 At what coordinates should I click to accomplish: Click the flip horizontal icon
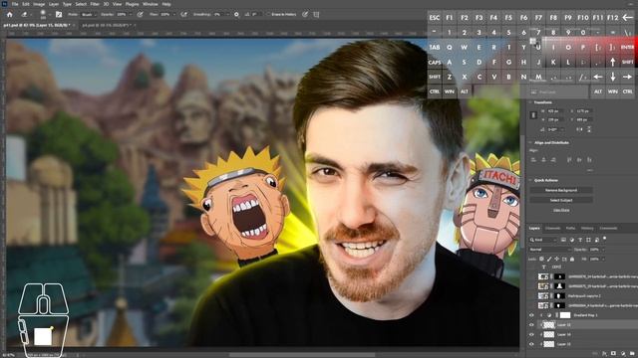(x=579, y=129)
